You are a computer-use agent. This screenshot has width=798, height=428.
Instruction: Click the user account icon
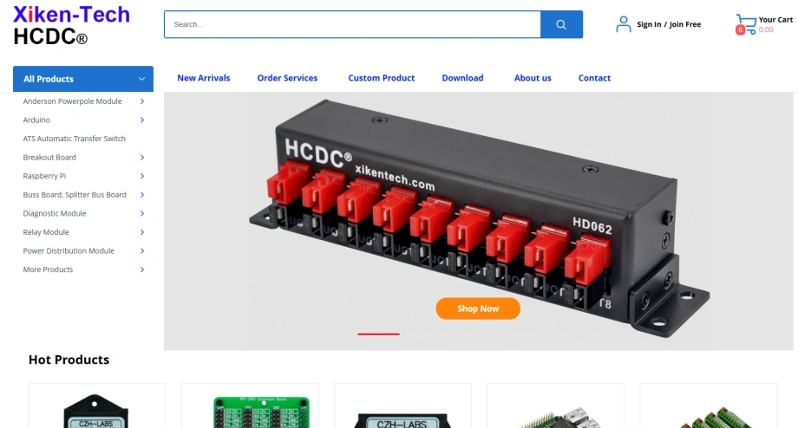(x=623, y=24)
